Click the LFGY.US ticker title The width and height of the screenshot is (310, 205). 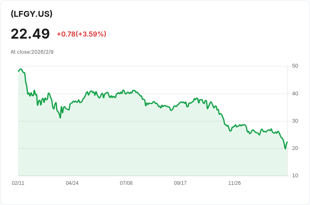[32, 14]
